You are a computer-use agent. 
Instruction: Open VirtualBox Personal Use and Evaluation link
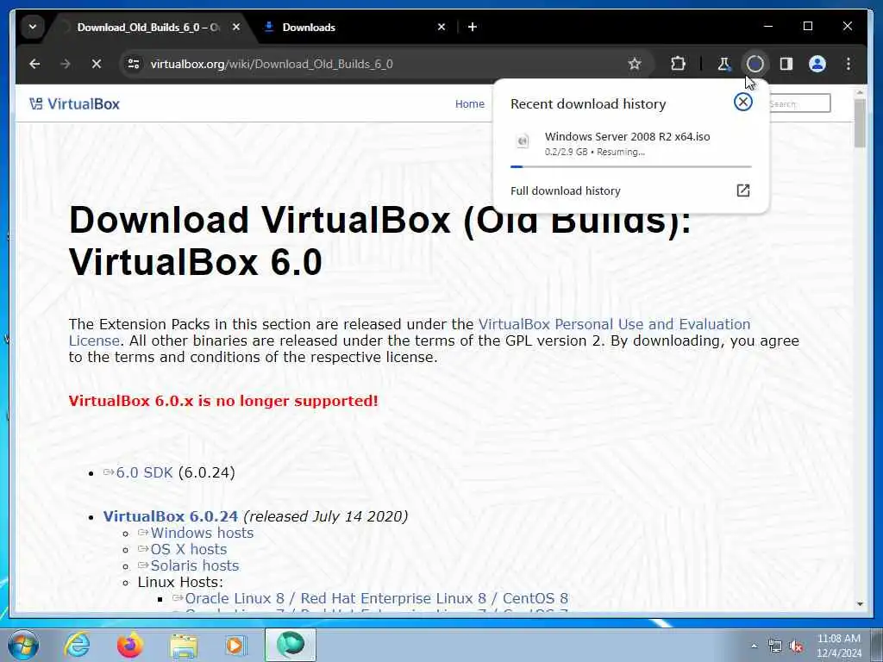(x=614, y=324)
